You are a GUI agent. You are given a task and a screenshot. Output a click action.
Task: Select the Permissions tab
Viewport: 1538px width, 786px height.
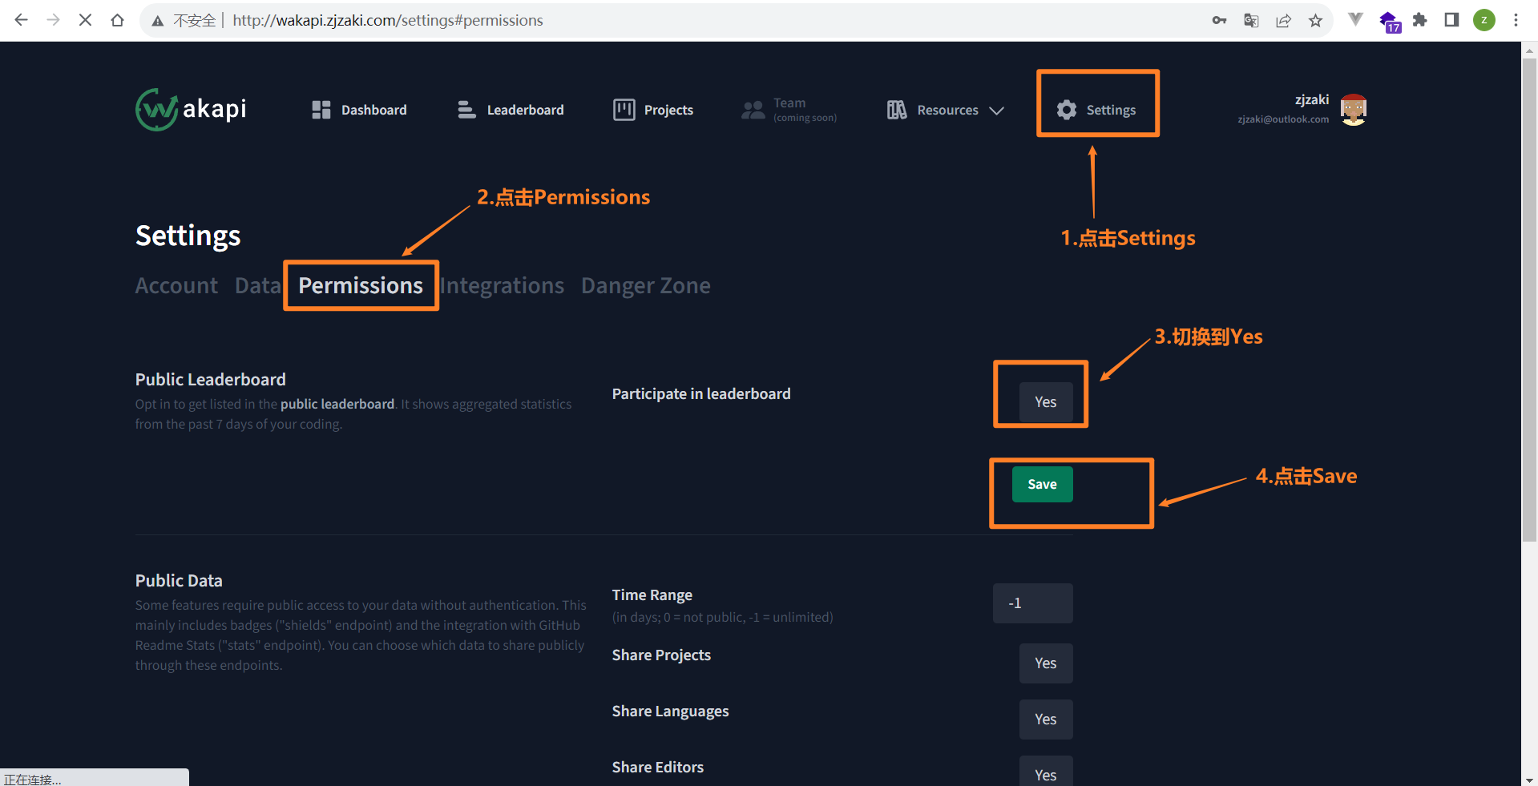point(361,286)
